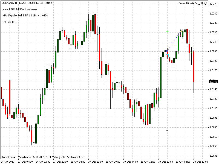The width and height of the screenshot is (219, 164).
Task: Click the 1.0095 price scale label
Action: click(214, 118)
